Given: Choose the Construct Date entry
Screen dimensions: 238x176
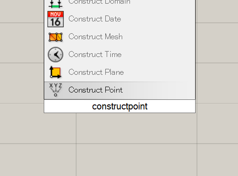Looking at the screenshot, I should (119, 19).
